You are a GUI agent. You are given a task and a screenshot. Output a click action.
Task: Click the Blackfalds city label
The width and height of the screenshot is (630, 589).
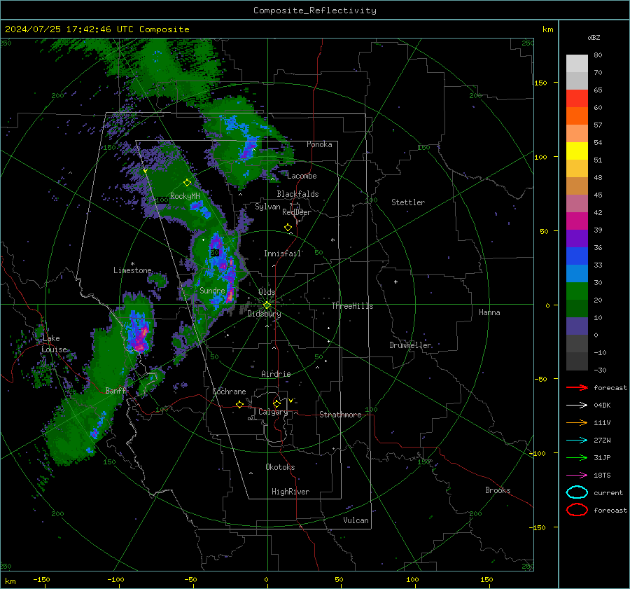[297, 194]
